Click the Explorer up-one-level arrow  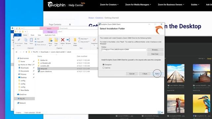(x=26, y=52)
